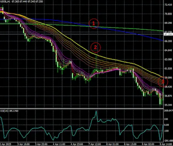The image size is (173, 146).
Task: Click the 0.00 level on CCI scale
Action: click(x=166, y=125)
